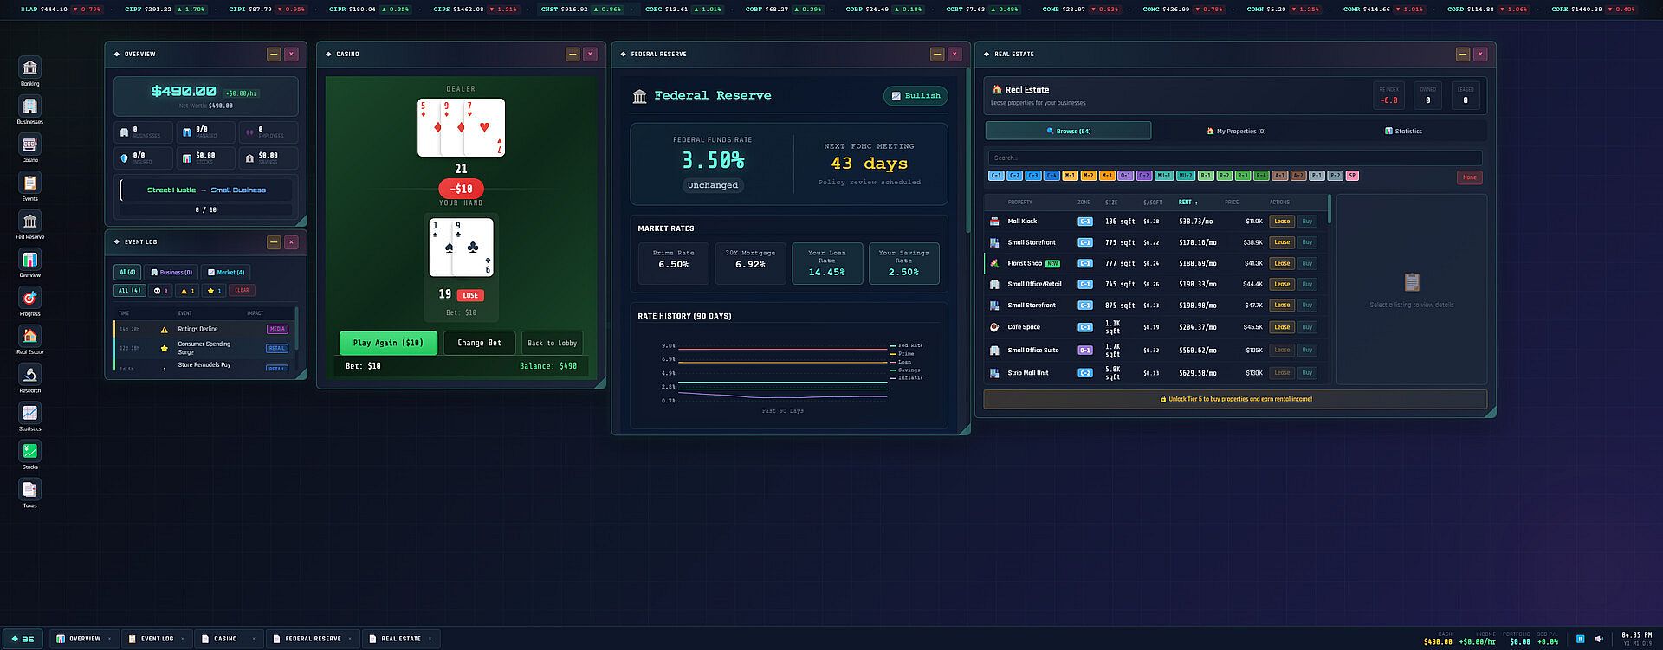Screen dimensions: 1663x650
Task: Click the Florist Shop property icon
Action: [994, 263]
